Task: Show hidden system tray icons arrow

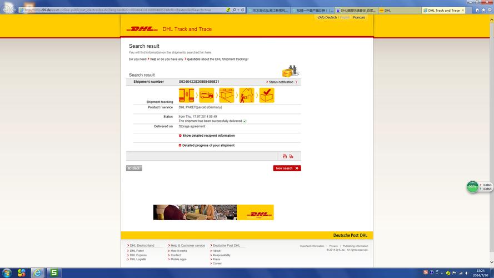Action: pyautogui.click(x=442, y=273)
